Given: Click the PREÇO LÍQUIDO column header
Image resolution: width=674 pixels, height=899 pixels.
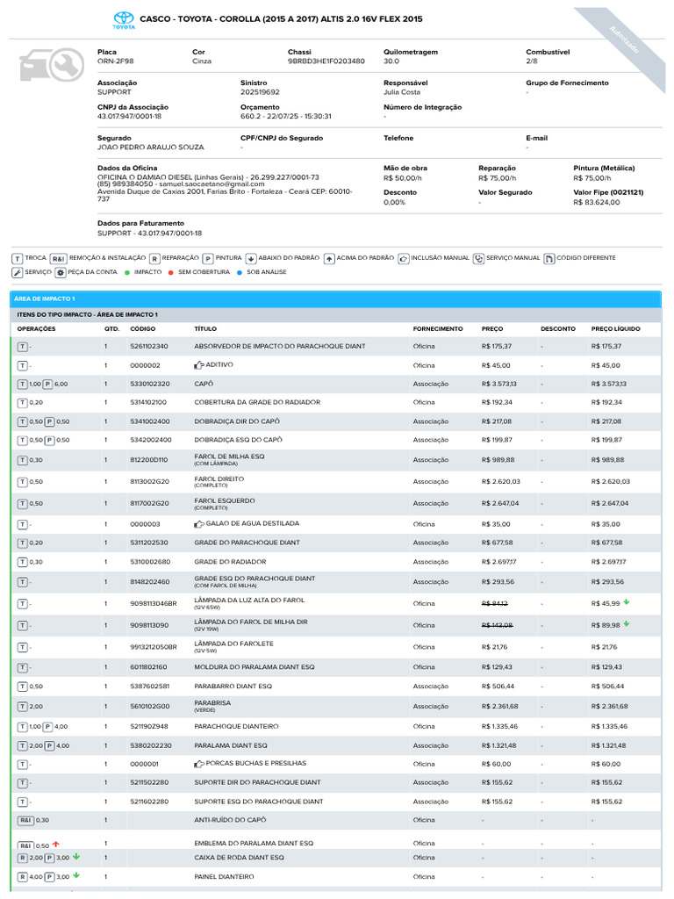Looking at the screenshot, I should [615, 329].
